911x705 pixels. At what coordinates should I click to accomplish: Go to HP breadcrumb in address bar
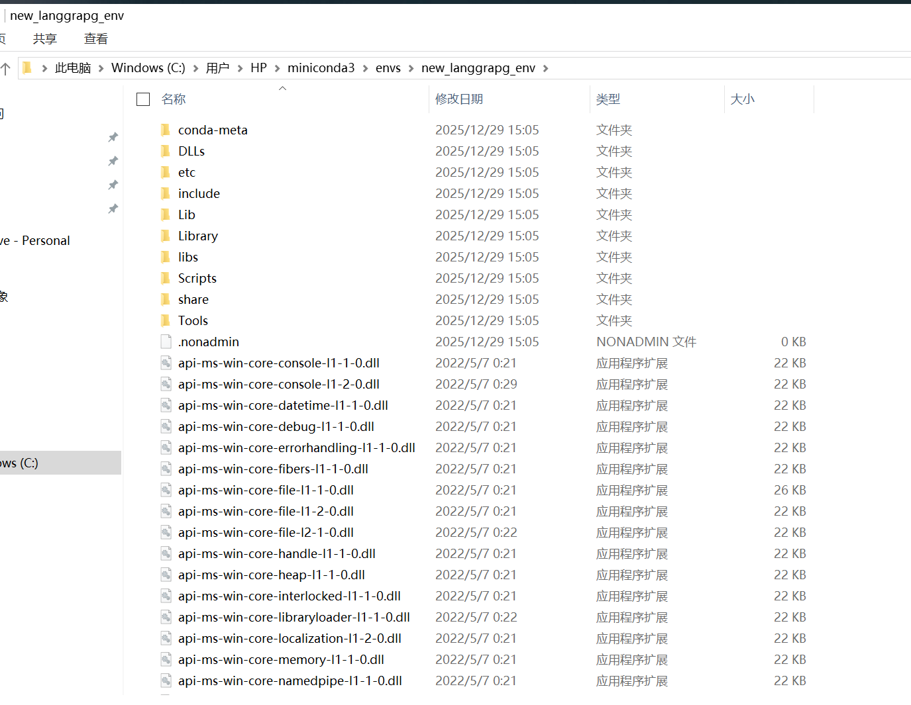pyautogui.click(x=258, y=68)
